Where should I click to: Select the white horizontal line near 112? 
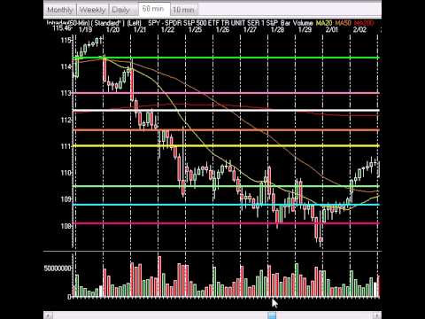(x=226, y=111)
